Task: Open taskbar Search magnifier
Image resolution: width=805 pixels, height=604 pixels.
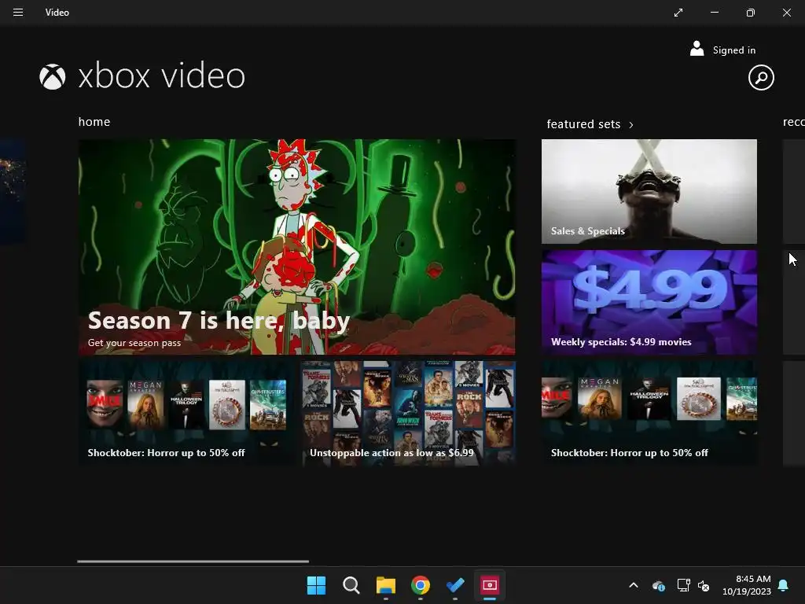Action: point(351,585)
